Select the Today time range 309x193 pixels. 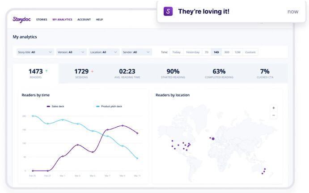tap(176, 52)
